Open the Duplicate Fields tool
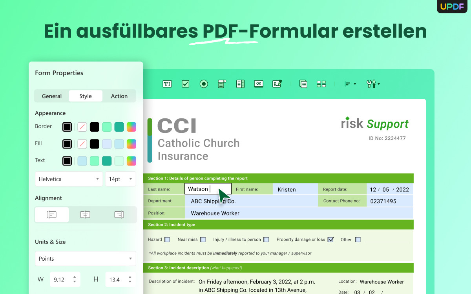 [x=303, y=83]
